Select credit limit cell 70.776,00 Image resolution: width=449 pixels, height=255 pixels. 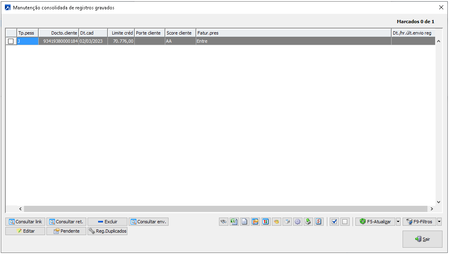(x=121, y=41)
